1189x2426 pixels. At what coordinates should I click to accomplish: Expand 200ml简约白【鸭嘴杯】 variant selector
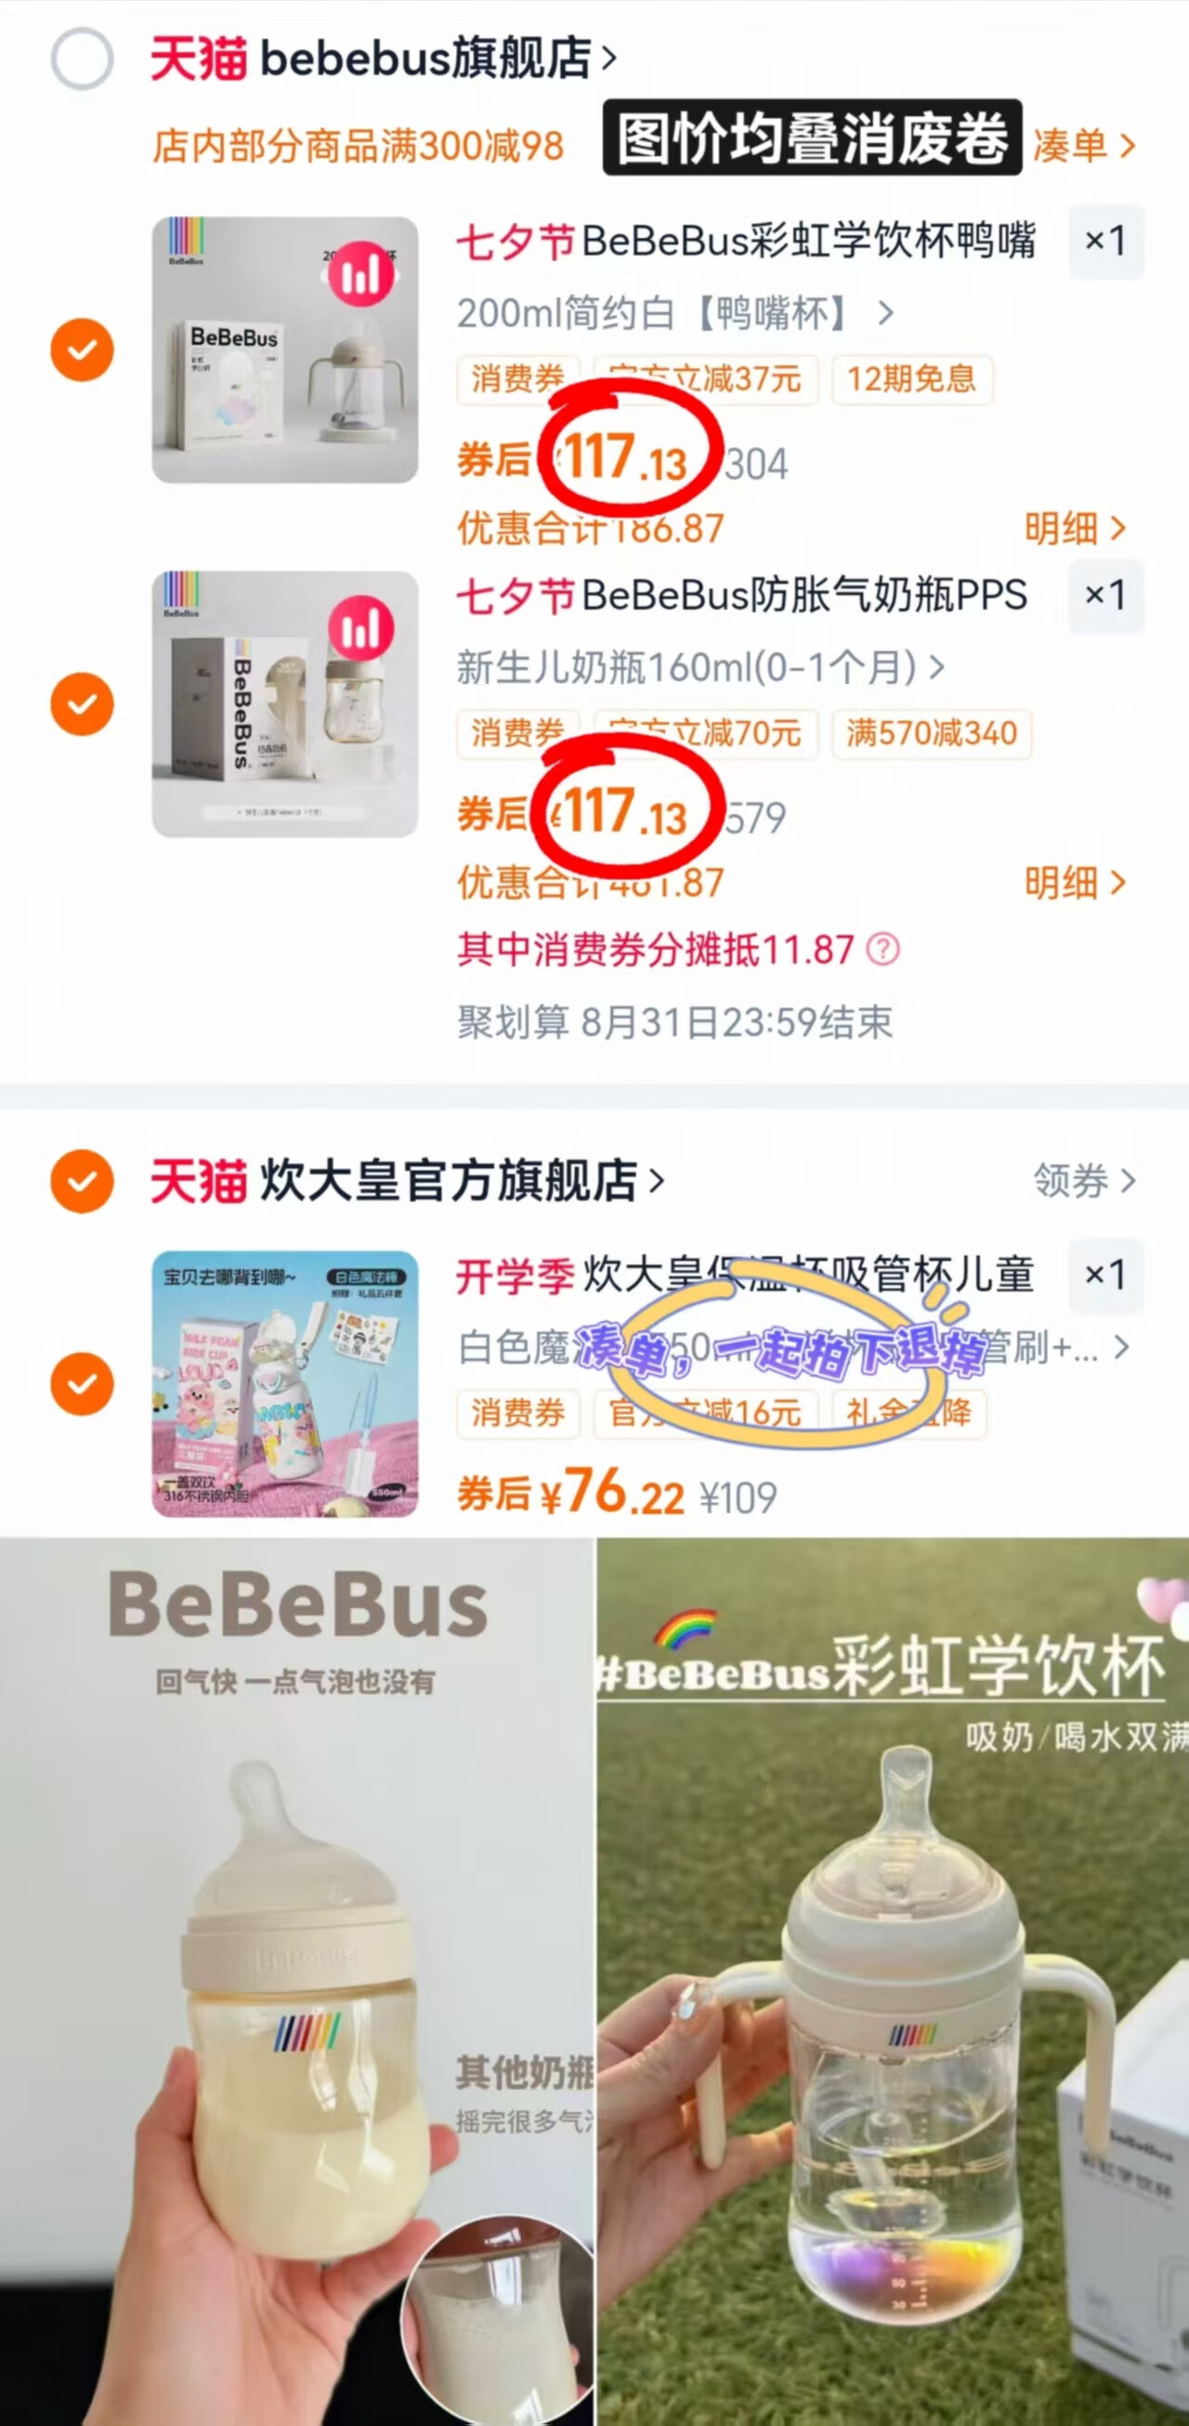(675, 313)
